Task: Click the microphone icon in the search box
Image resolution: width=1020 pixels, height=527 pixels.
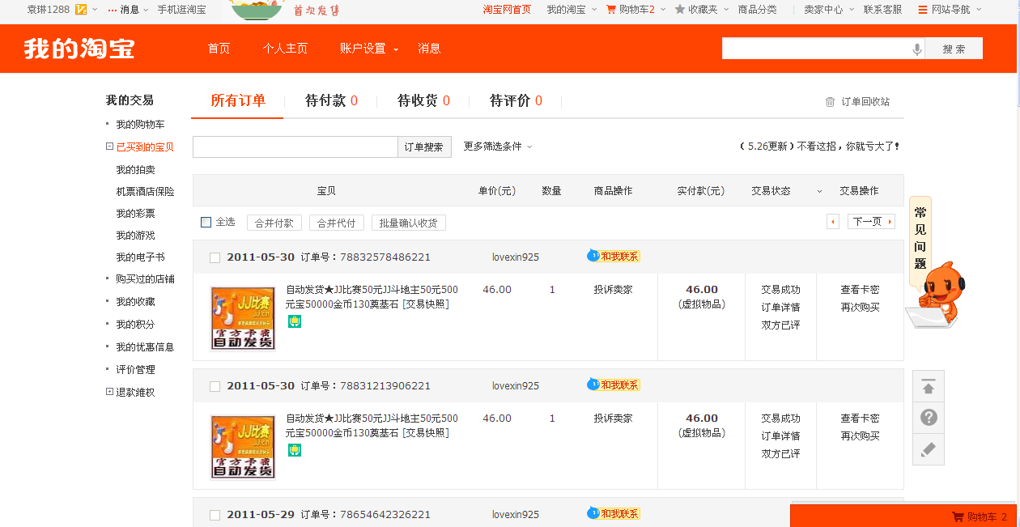Action: point(916,49)
